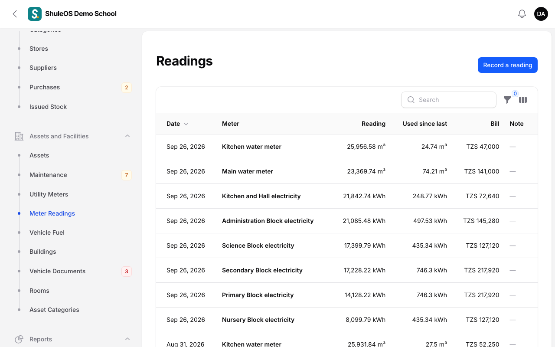
Task: Click the Assets and Facilities building icon
Action: point(19,136)
